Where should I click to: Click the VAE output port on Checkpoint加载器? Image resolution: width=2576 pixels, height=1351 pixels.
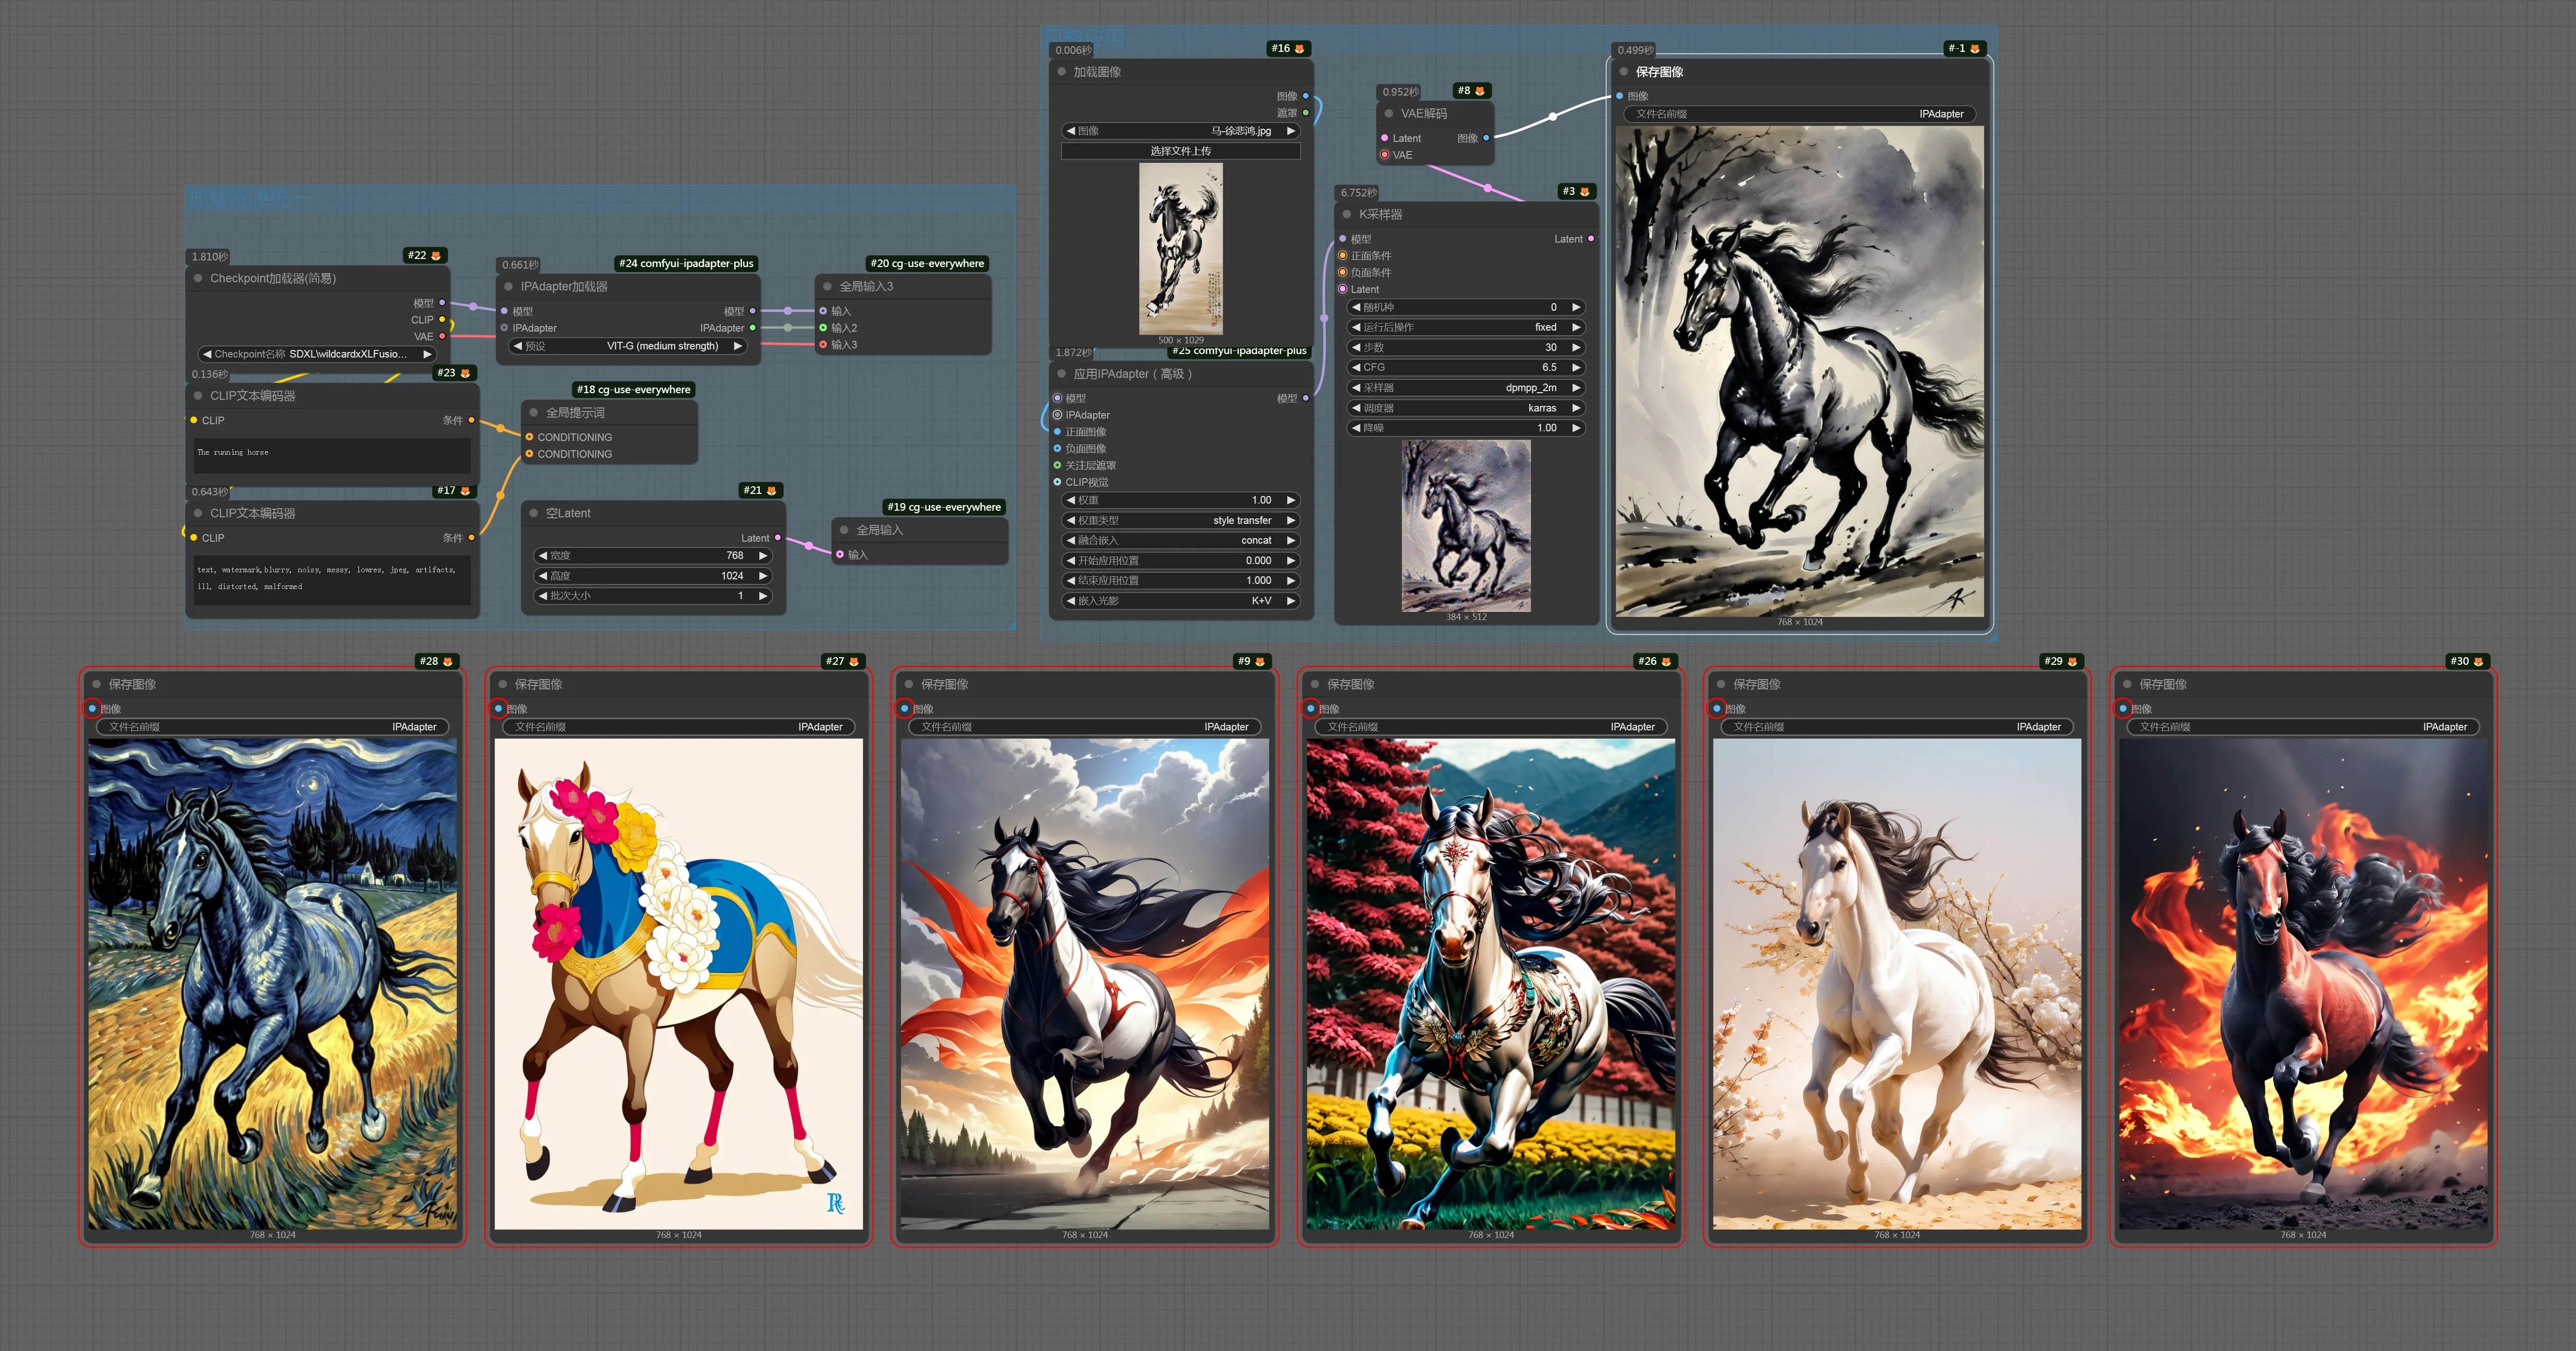pos(442,337)
